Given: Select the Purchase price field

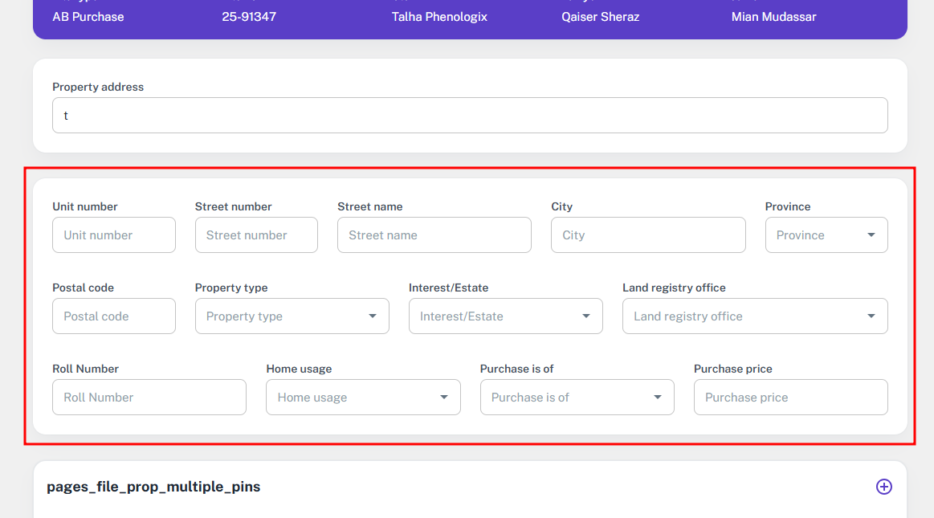Looking at the screenshot, I should tap(790, 398).
